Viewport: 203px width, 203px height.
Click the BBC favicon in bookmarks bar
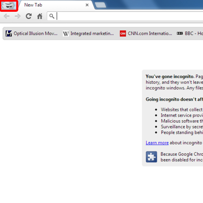tap(180, 33)
